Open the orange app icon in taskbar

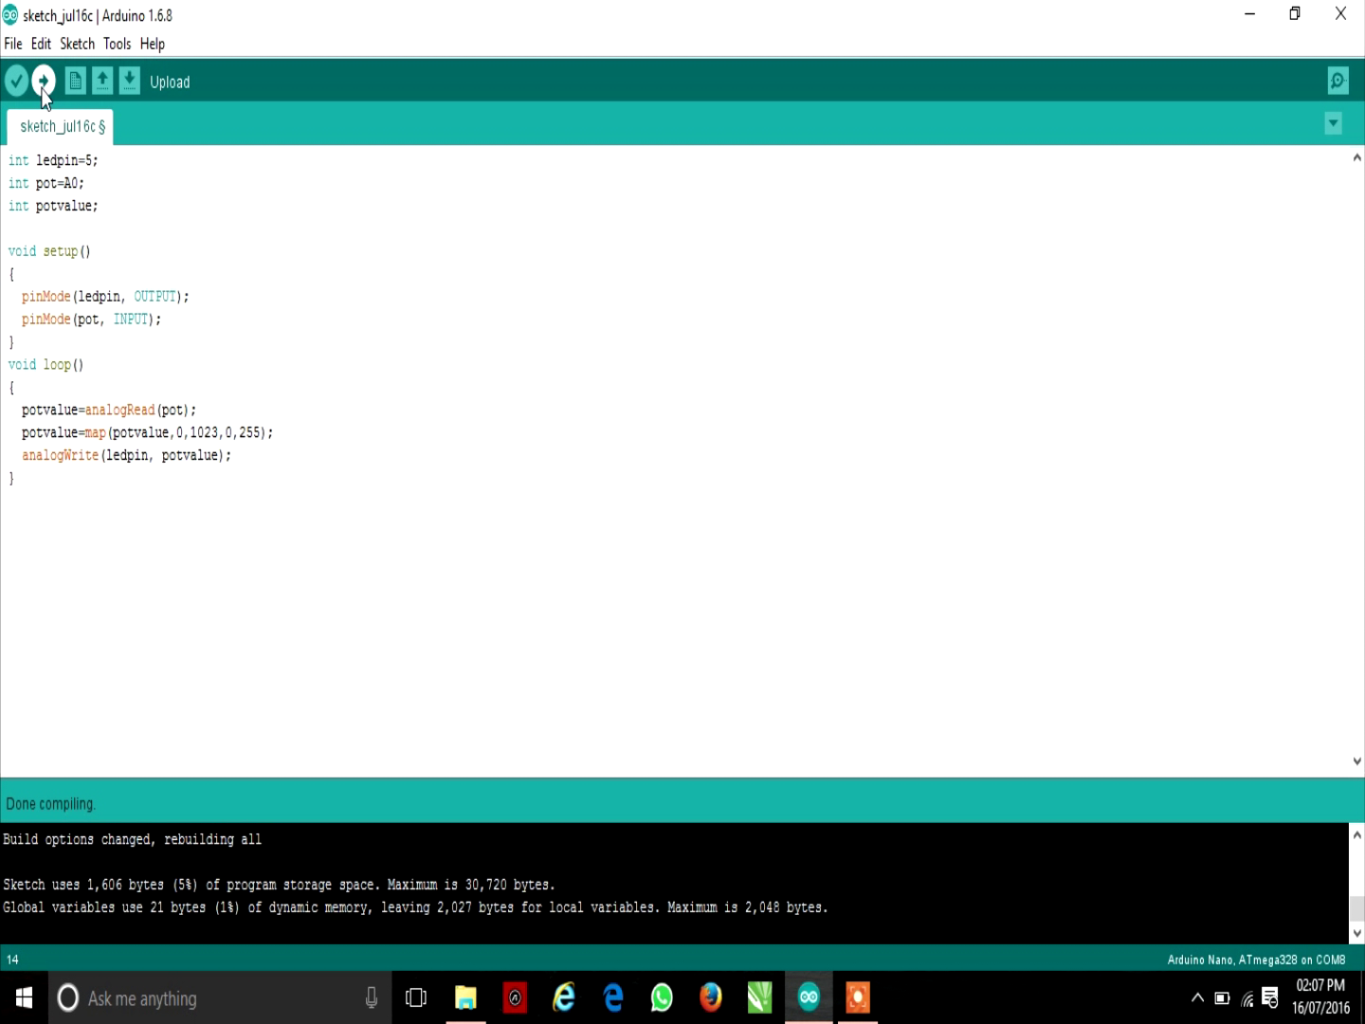(x=858, y=997)
